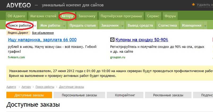213x112 pixels.
Task: Click Поиск работы submenu item
Action: point(19,26)
